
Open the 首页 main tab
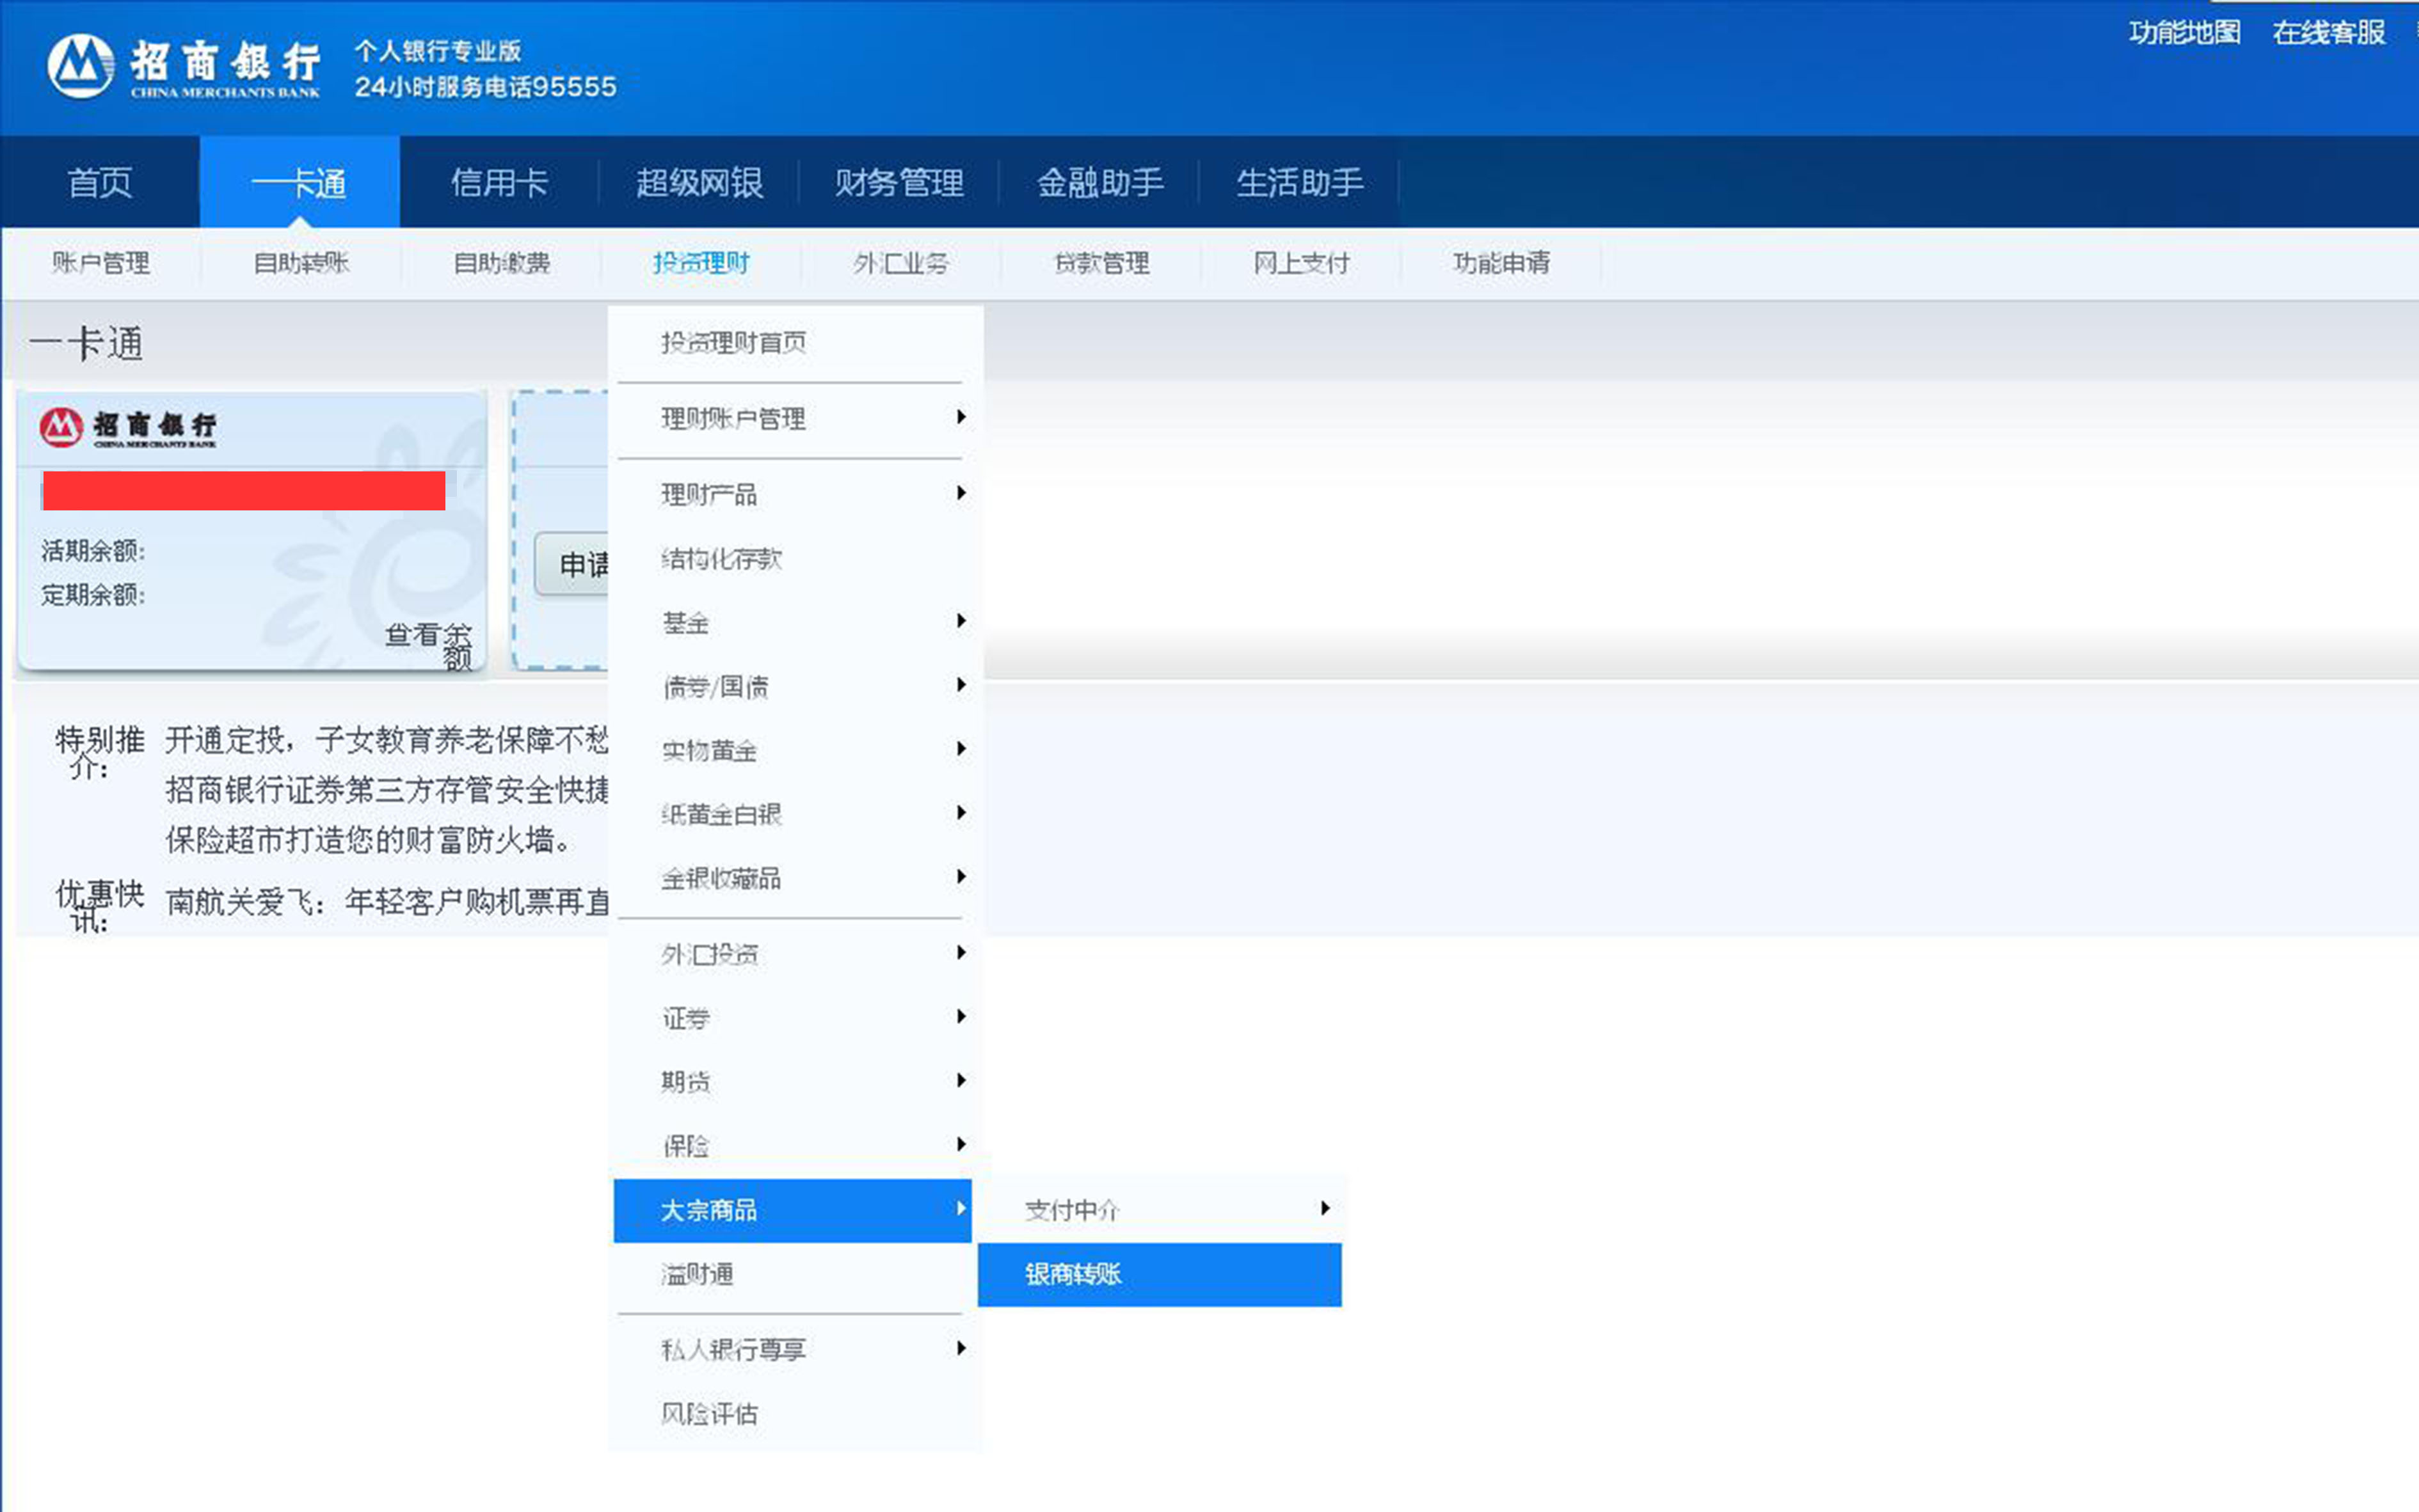pyautogui.click(x=100, y=182)
